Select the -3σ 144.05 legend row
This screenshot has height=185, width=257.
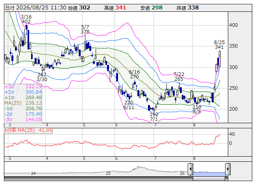(23, 120)
